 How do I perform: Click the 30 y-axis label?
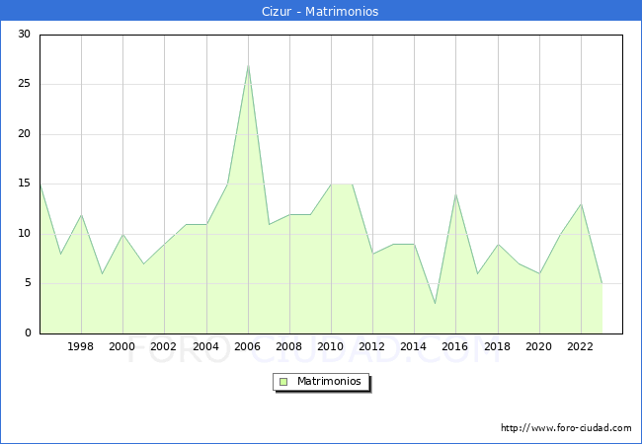24,35
